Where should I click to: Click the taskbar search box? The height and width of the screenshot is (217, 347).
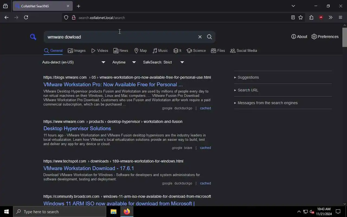(60, 212)
